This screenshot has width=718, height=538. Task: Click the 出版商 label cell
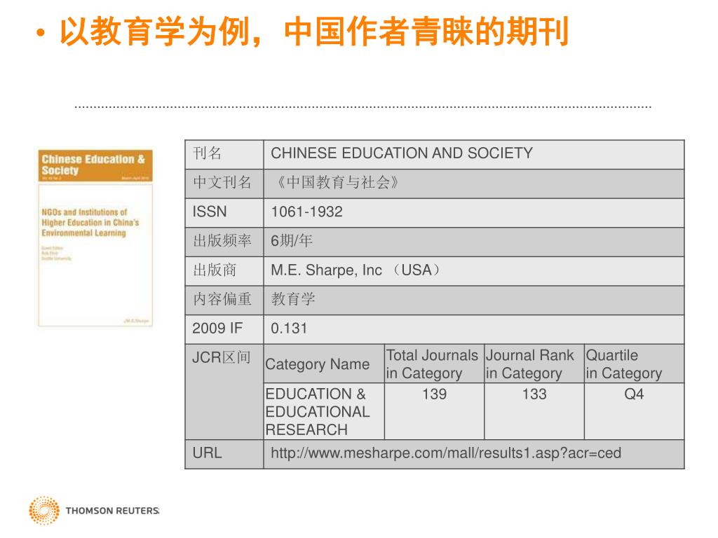pyautogui.click(x=224, y=271)
